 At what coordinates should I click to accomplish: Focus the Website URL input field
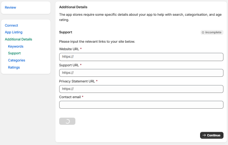pos(141,57)
